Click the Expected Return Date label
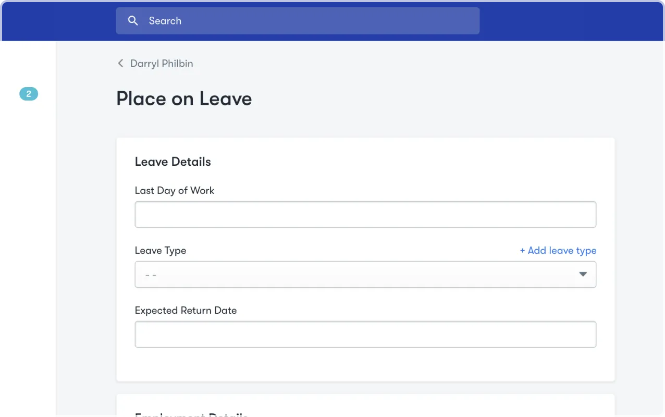The image size is (665, 417). (186, 311)
